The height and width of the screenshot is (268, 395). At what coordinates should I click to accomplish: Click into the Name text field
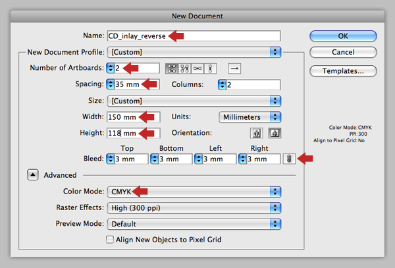(x=194, y=36)
